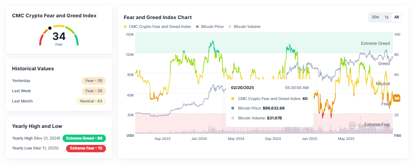Click the Sep 2024 x-axis label
Viewport: 414px width, 165px height.
pyautogui.click(x=272, y=139)
